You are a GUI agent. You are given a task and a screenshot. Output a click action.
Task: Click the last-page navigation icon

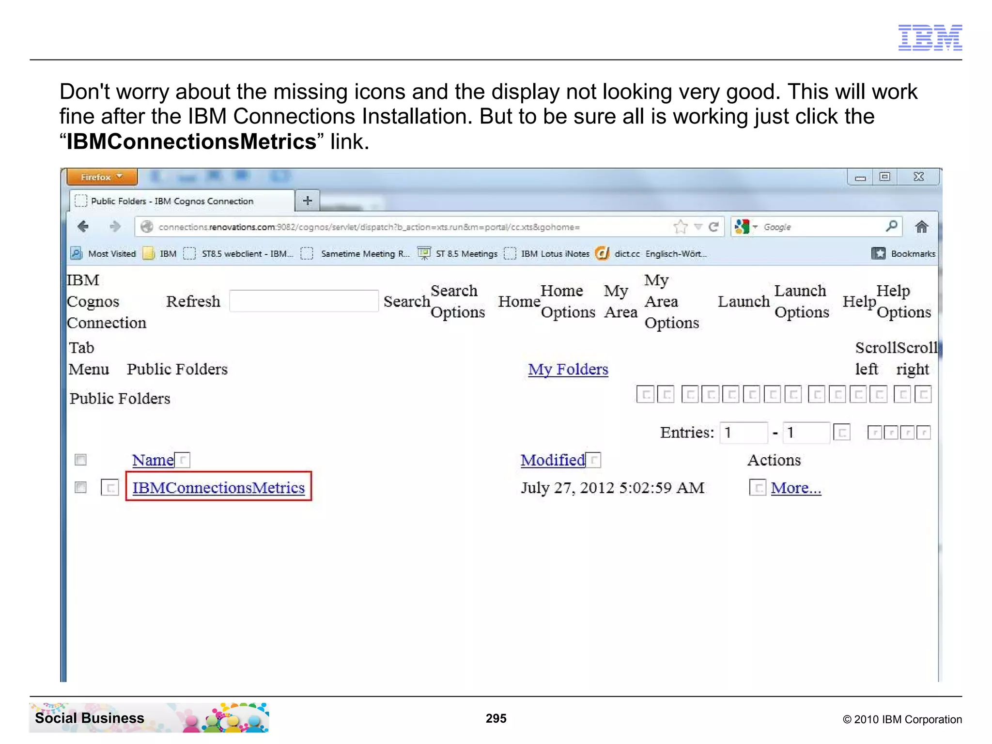(924, 432)
